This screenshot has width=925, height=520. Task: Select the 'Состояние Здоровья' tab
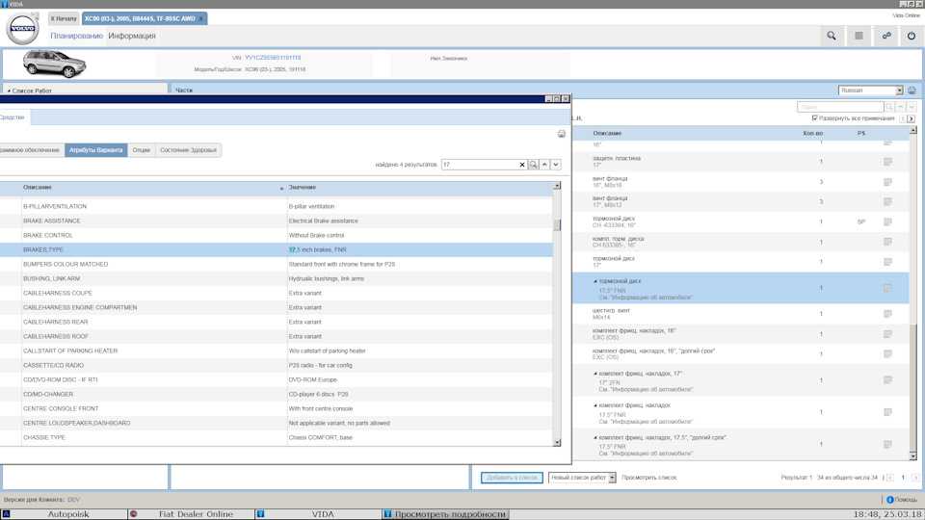click(x=188, y=150)
